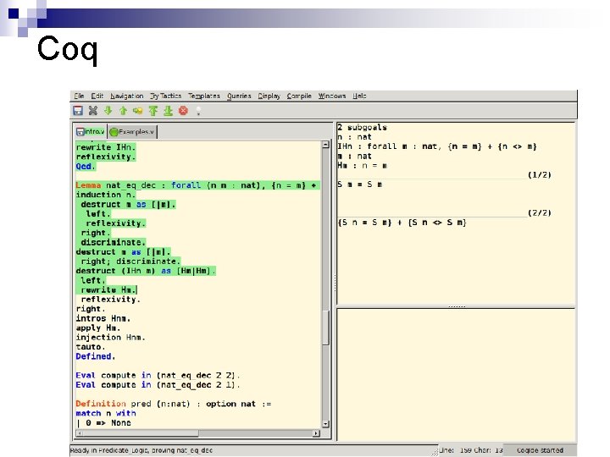The image size is (610, 457).
Task: Click the 'rewrite IHn.' line
Action: 106,147
